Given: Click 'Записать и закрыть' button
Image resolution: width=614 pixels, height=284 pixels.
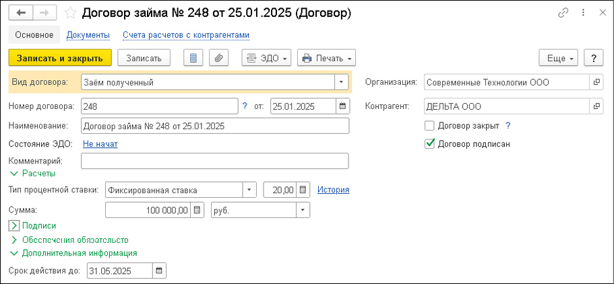Looking at the screenshot, I should [60, 59].
